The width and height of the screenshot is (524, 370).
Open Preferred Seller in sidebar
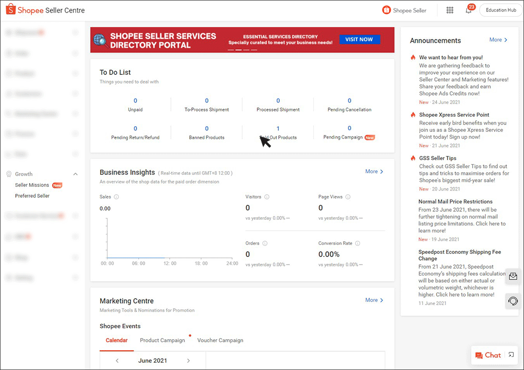click(x=32, y=196)
